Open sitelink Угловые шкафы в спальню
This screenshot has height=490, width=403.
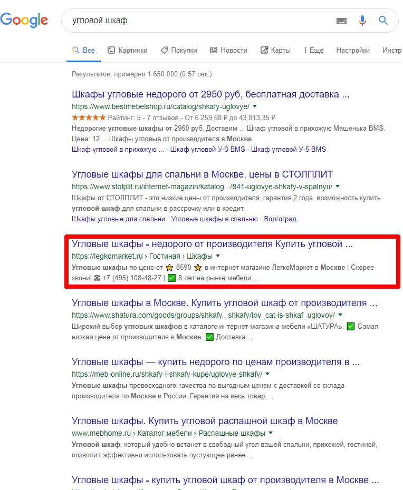coord(214,219)
